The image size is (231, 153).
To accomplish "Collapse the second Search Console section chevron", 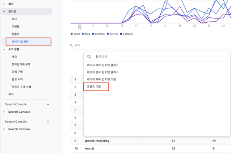I will point(48,122).
